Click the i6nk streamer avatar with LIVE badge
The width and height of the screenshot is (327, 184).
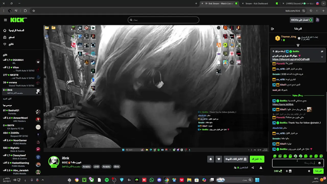coord(54,162)
